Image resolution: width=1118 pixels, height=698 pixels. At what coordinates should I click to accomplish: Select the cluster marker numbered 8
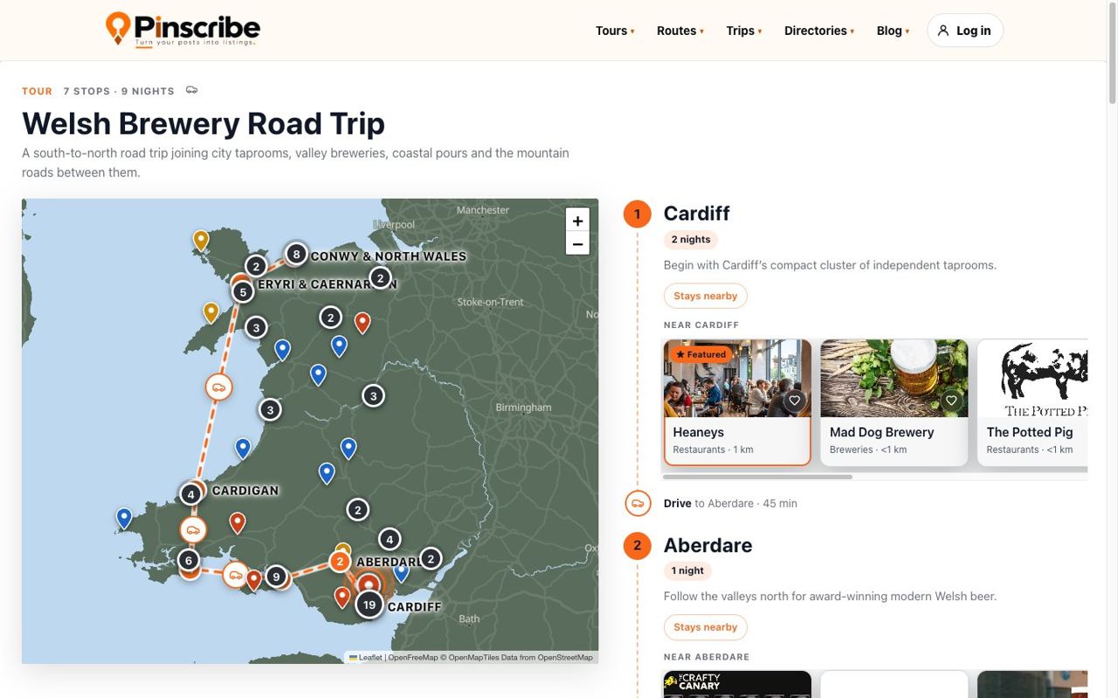296,254
